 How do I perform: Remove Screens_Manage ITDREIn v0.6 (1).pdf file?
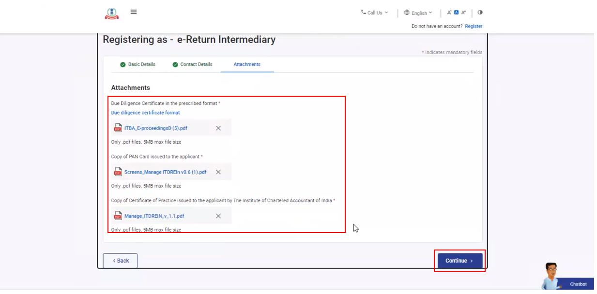(218, 172)
